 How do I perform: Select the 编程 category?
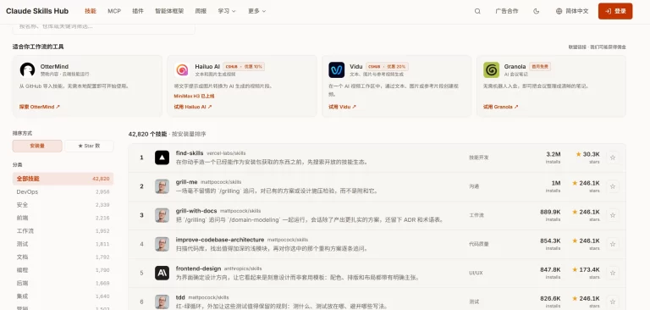coord(63,270)
